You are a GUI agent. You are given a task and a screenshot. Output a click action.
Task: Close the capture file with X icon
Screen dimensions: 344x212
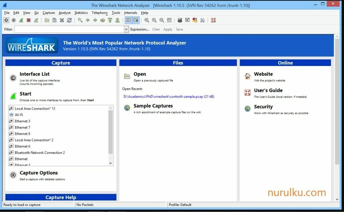click(62, 20)
